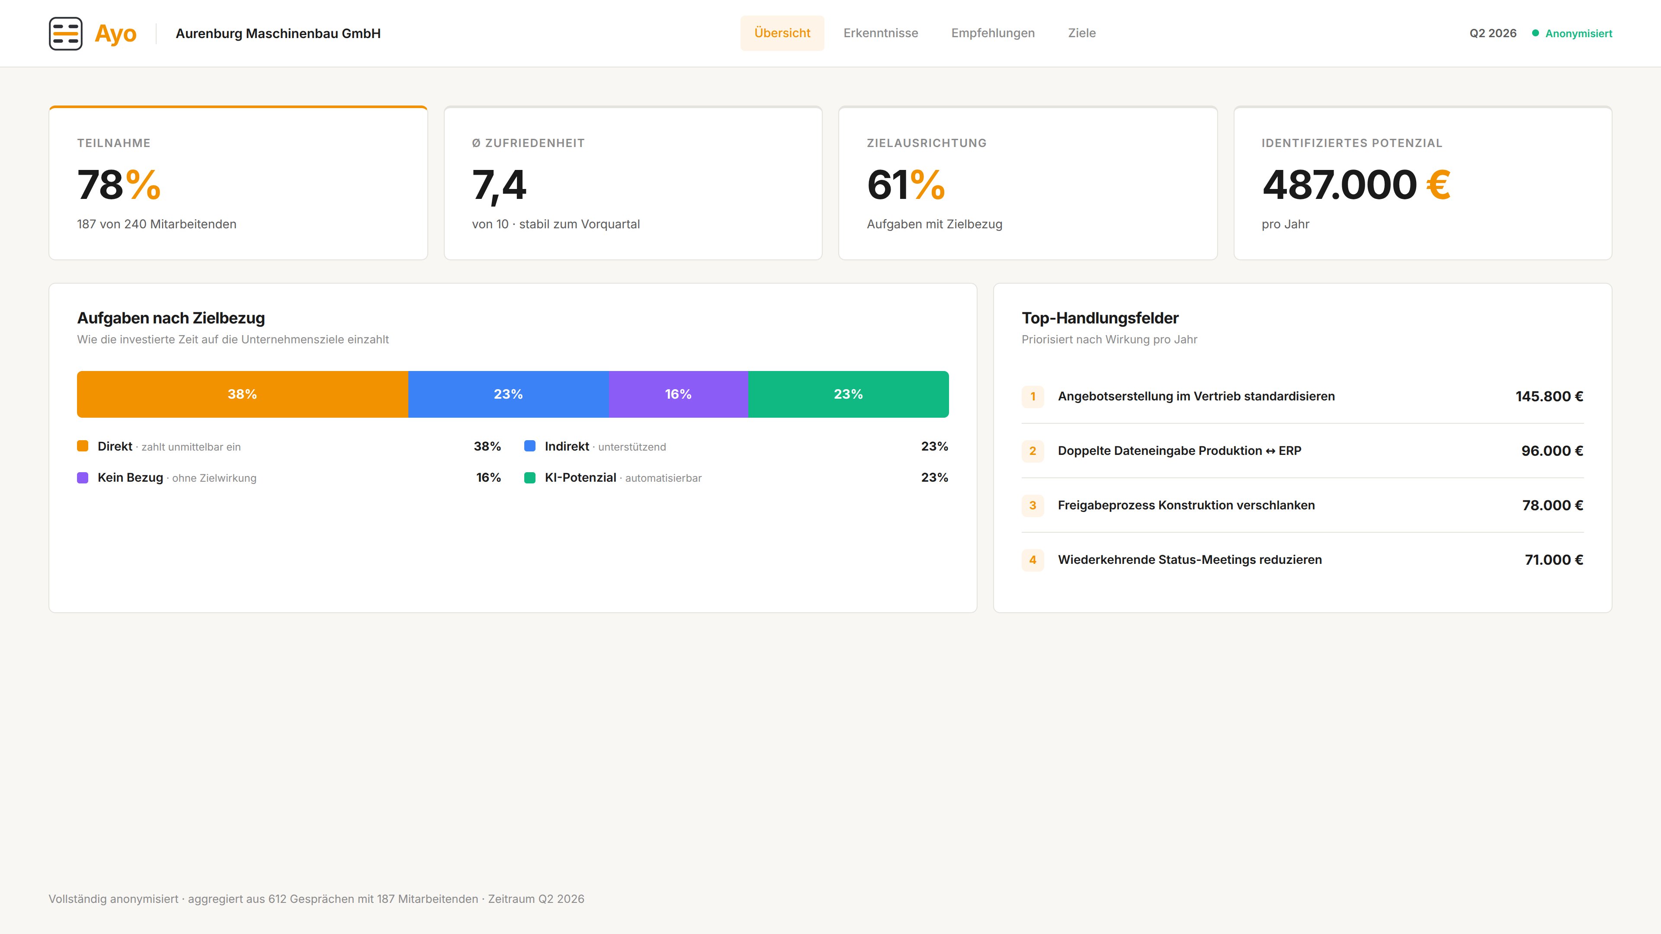Image resolution: width=1661 pixels, height=934 pixels.
Task: Click the Ayo logo icon
Action: coord(66,34)
